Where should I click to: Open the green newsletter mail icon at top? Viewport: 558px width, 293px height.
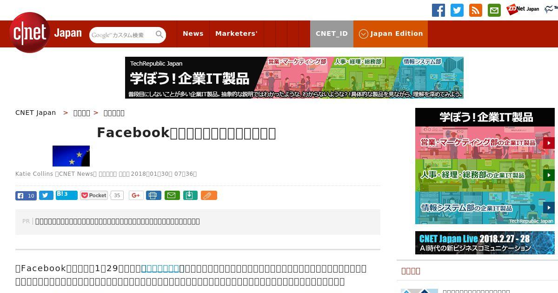click(494, 10)
